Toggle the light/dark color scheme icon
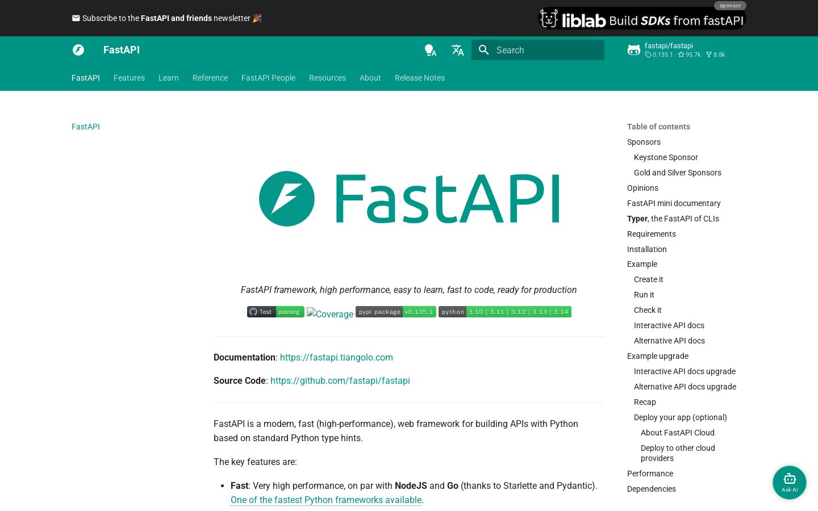The image size is (818, 511). [431, 50]
